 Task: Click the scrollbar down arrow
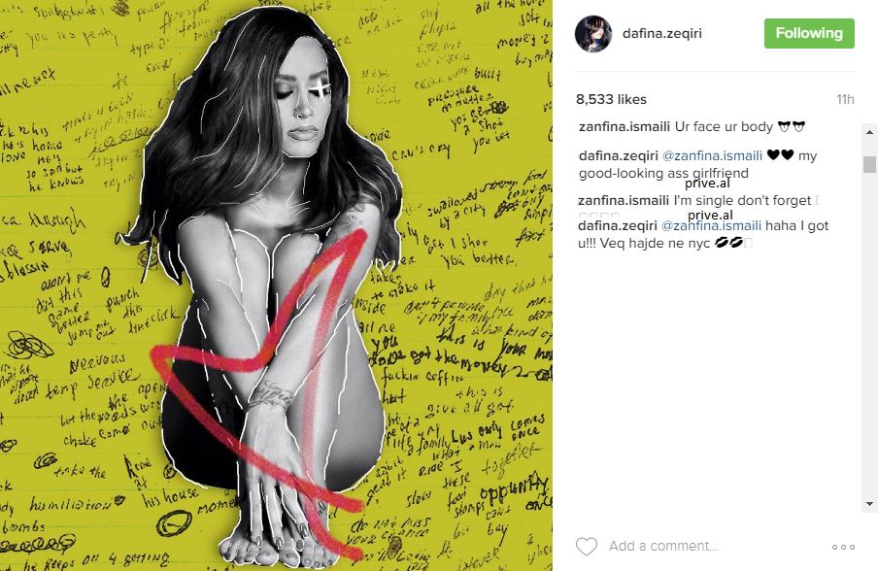(x=869, y=504)
